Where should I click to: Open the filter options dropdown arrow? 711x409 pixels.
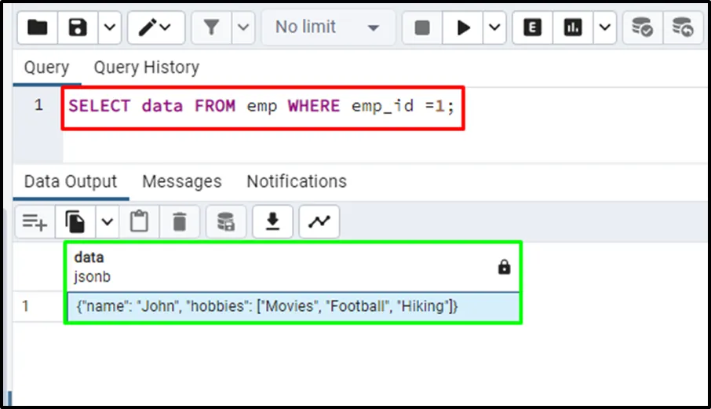click(x=243, y=27)
